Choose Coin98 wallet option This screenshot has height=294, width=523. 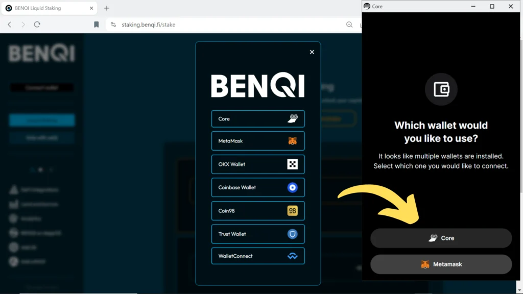point(258,211)
